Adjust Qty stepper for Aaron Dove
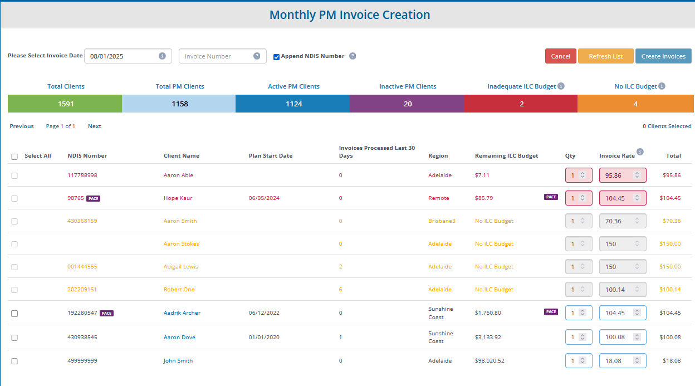The image size is (695, 386). (583, 337)
